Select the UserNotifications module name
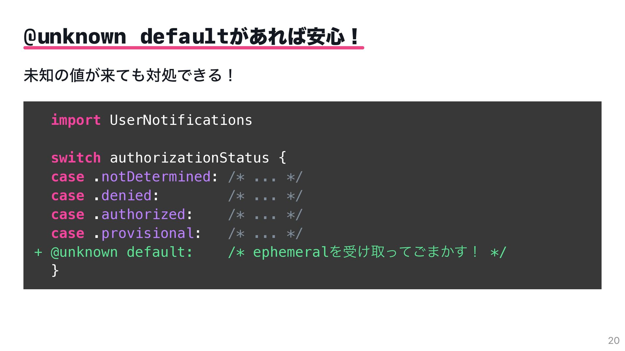This screenshot has width=625, height=351. (181, 120)
